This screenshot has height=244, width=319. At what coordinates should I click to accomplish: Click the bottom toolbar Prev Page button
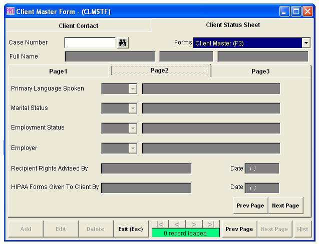[x=239, y=229]
